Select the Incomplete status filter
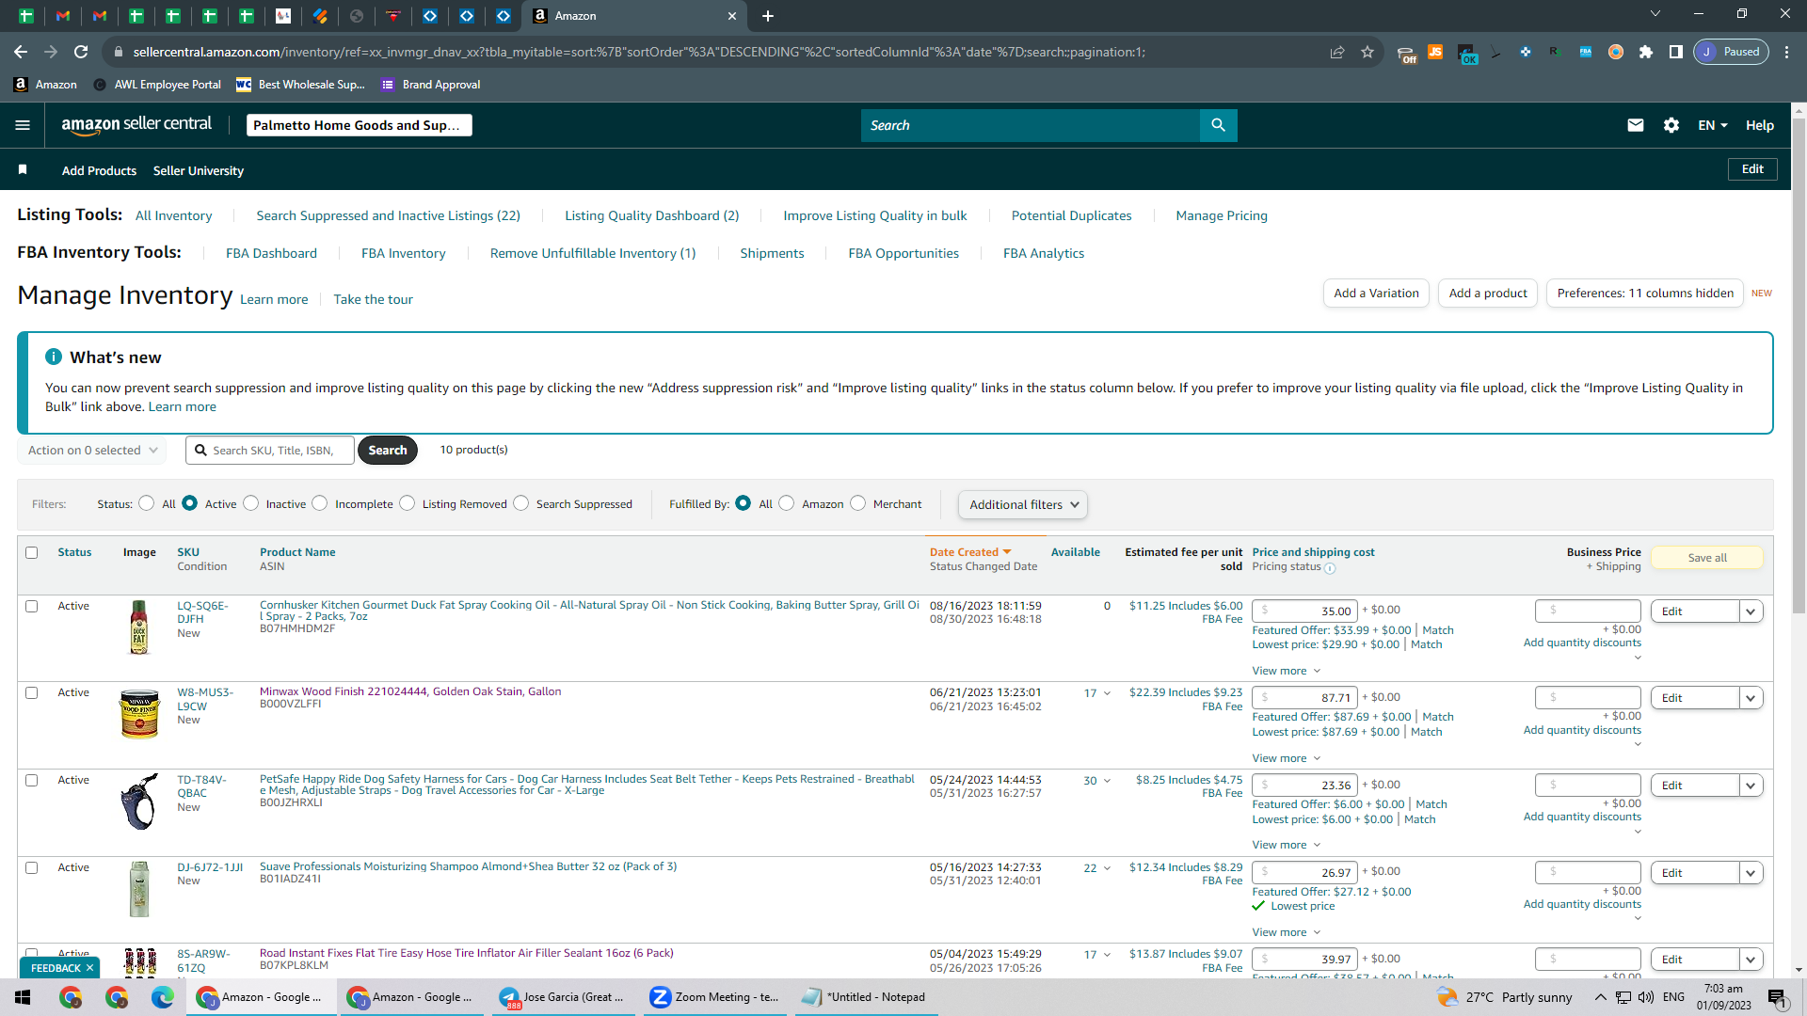 point(320,503)
